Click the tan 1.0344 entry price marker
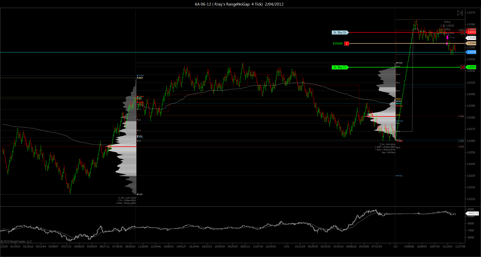This screenshot has width=481, height=257. [x=471, y=43]
